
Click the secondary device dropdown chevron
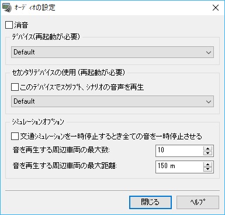pos(209,101)
